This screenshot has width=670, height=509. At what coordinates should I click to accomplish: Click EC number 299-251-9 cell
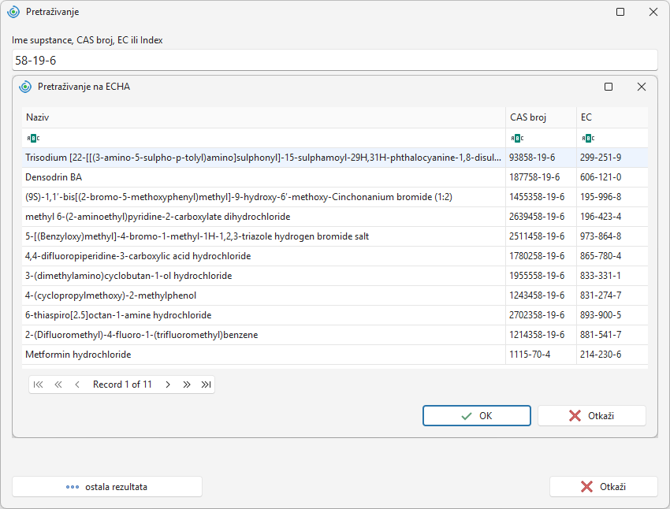[x=612, y=158]
